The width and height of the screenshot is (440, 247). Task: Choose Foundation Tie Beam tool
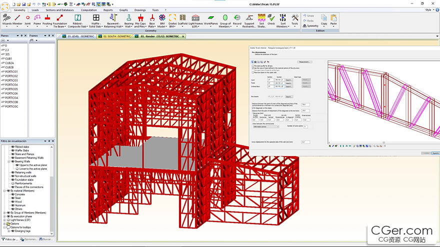(60, 21)
